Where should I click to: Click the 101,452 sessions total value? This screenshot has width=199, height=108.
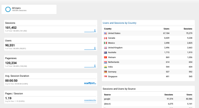[11, 28]
